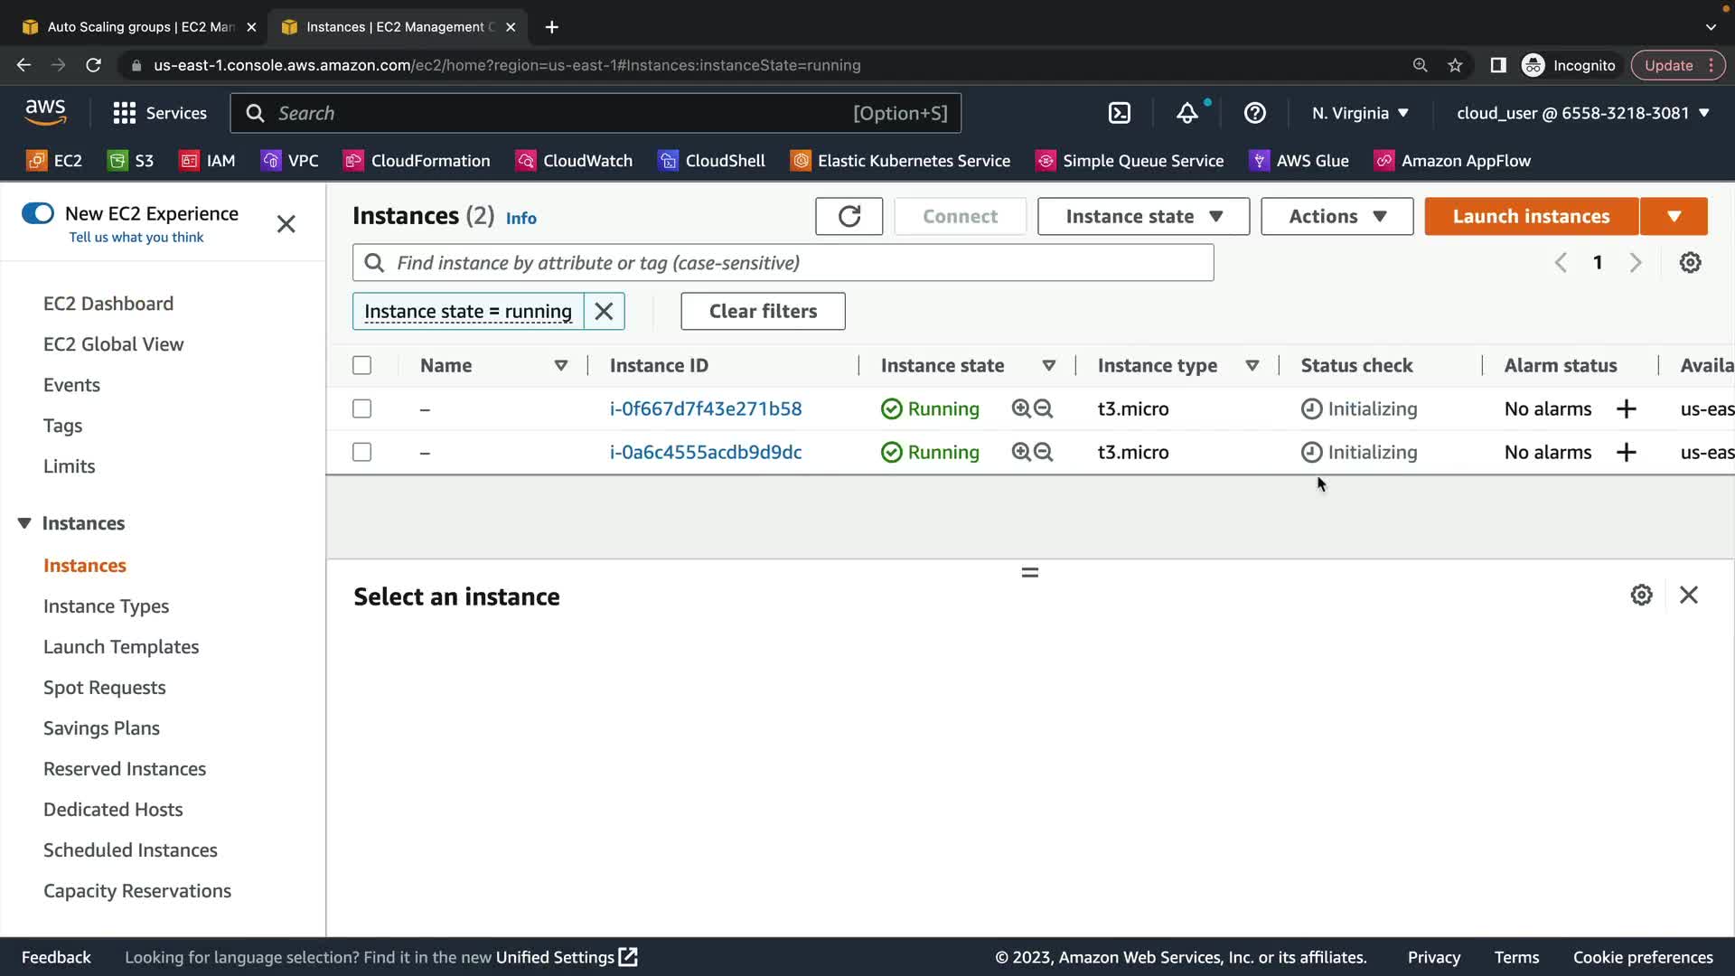Open details panel settings gear
The image size is (1735, 976).
click(1641, 596)
